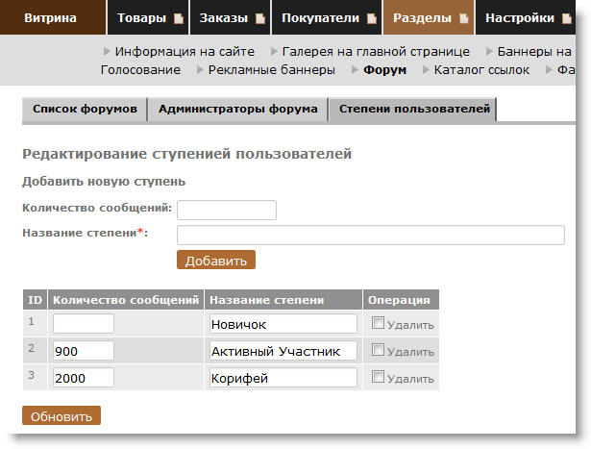Open the Разделы menu
The height and width of the screenshot is (449, 591).
pyautogui.click(x=429, y=17)
